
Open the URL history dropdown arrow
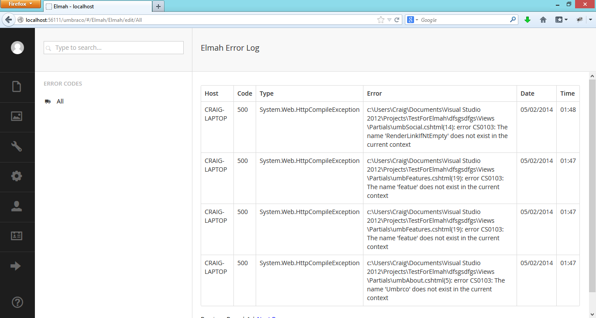tap(389, 20)
